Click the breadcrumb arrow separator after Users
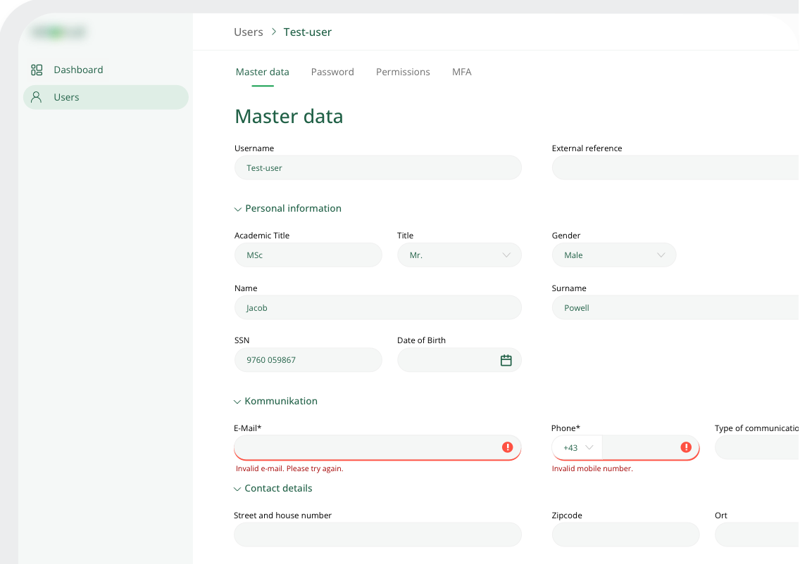800x564 pixels. click(273, 32)
